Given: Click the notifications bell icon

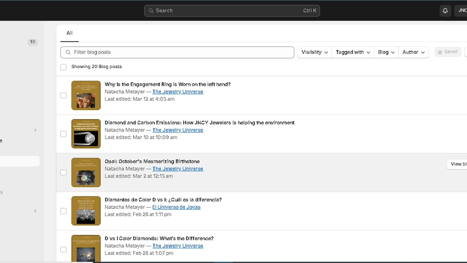Looking at the screenshot, I should (445, 11).
